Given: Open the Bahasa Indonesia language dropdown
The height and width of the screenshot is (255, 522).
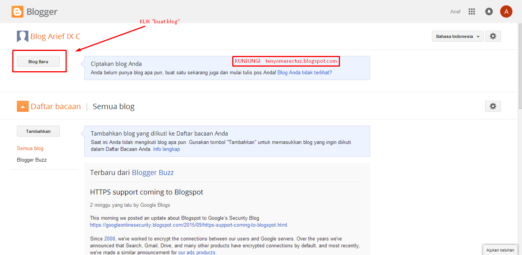Looking at the screenshot, I should (x=457, y=36).
